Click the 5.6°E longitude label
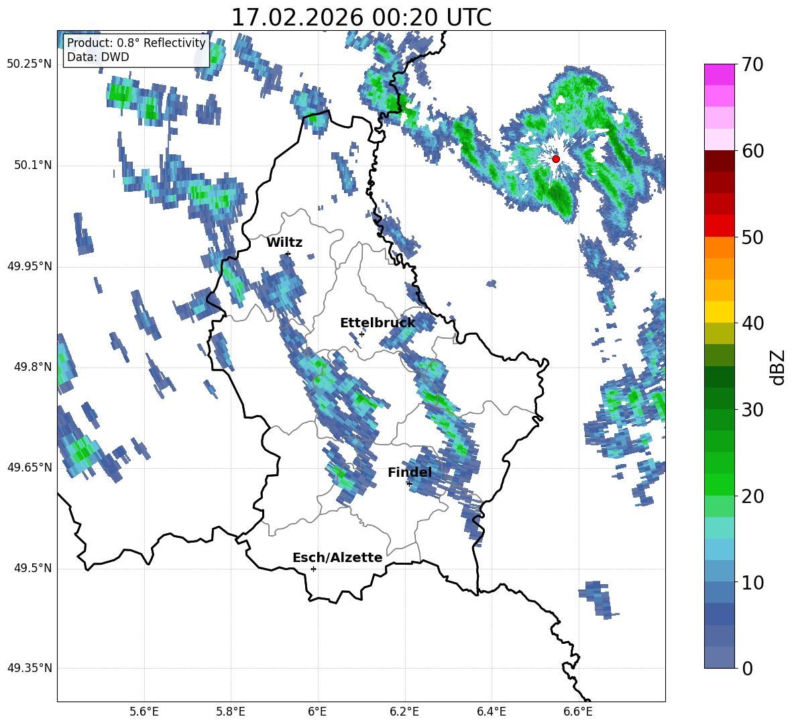The height and width of the screenshot is (725, 794). 144,712
